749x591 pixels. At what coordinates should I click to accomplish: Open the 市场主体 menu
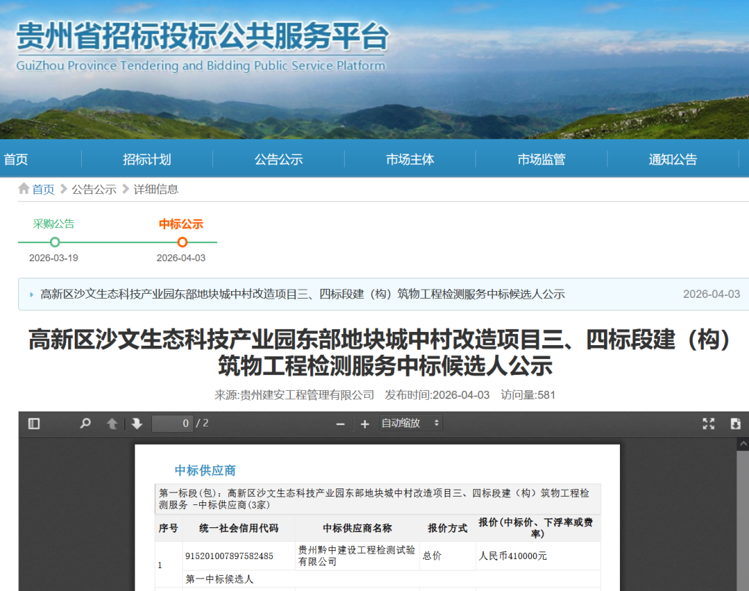(410, 159)
